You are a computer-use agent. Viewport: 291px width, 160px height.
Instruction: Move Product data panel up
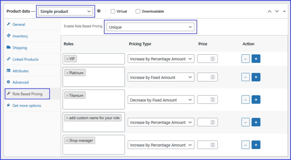click(x=269, y=11)
